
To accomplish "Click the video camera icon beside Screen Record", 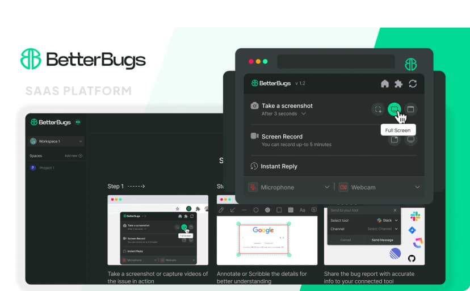I will click(x=254, y=136).
